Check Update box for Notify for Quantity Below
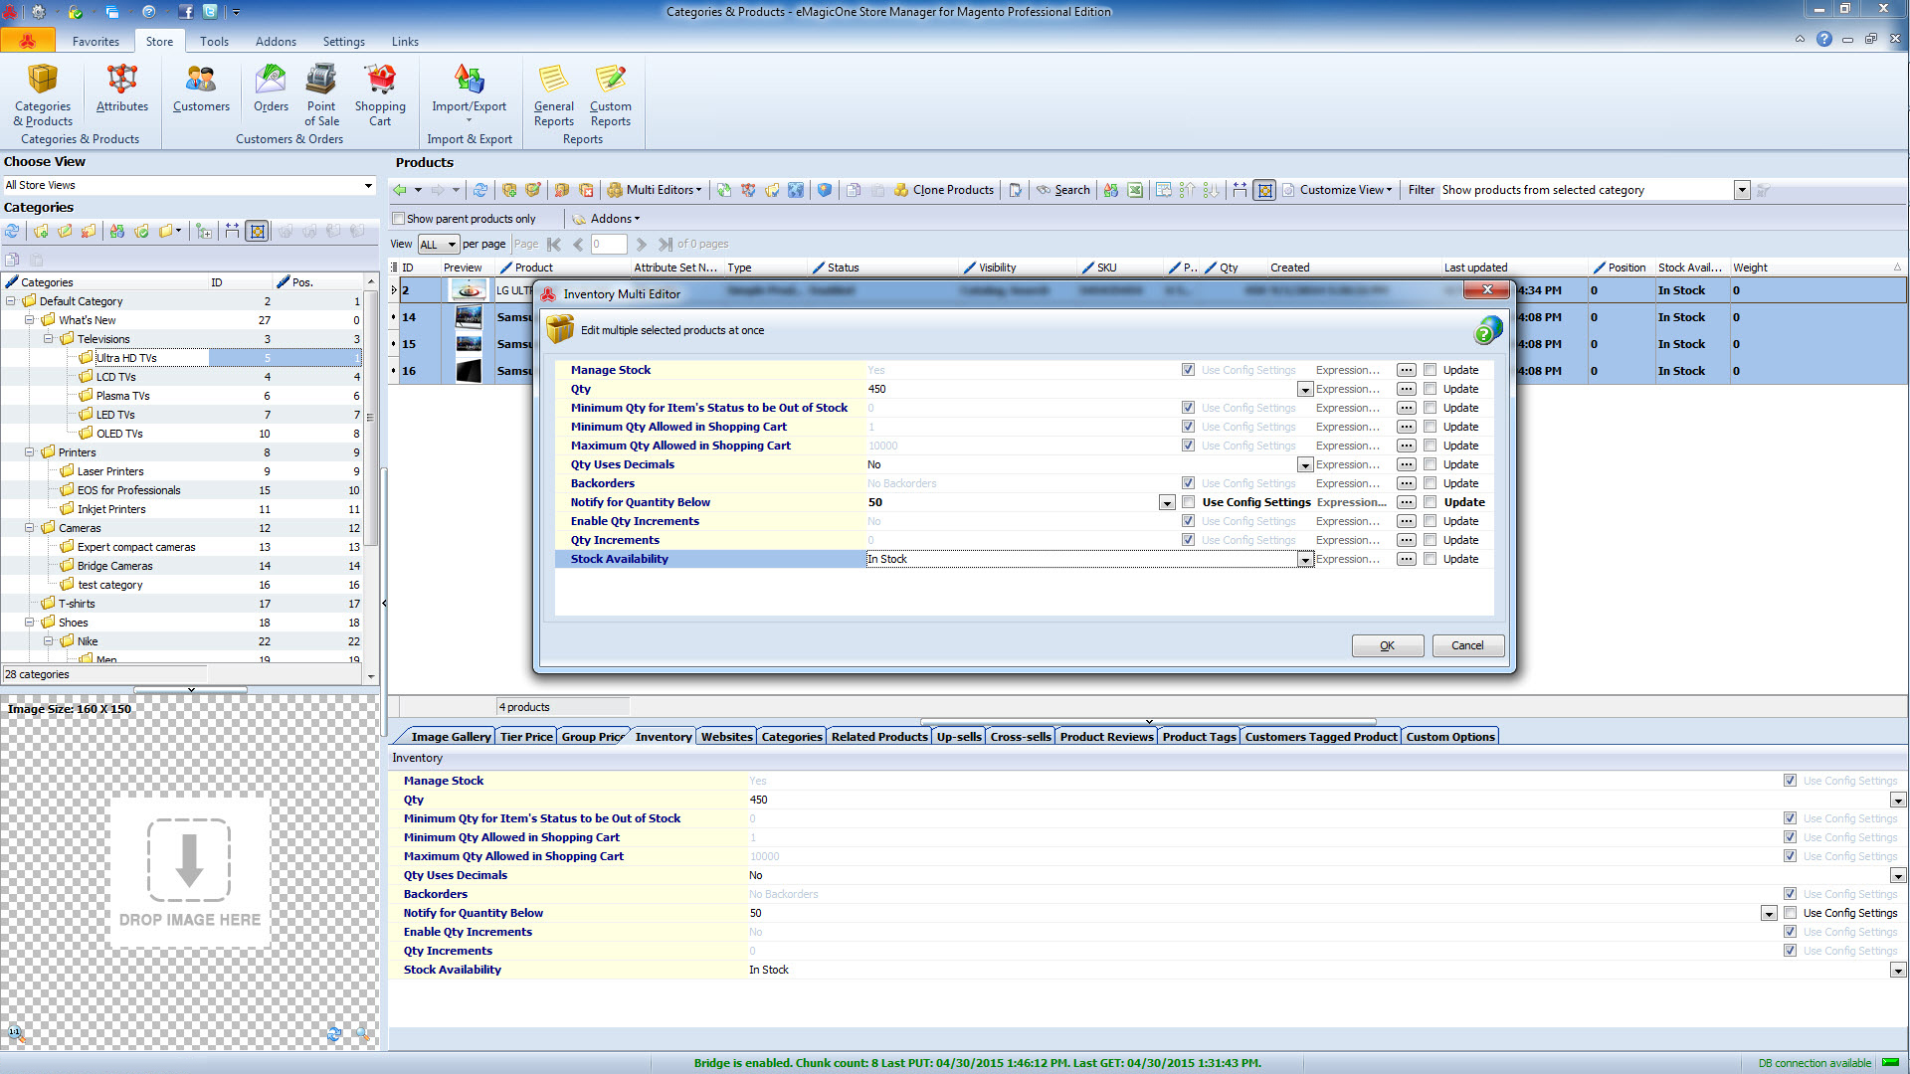Viewport: 1910px width, 1074px height. [1430, 502]
